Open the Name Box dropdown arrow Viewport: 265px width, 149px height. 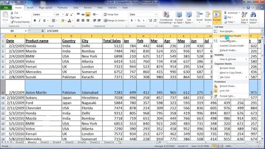pyautogui.click(x=26, y=31)
